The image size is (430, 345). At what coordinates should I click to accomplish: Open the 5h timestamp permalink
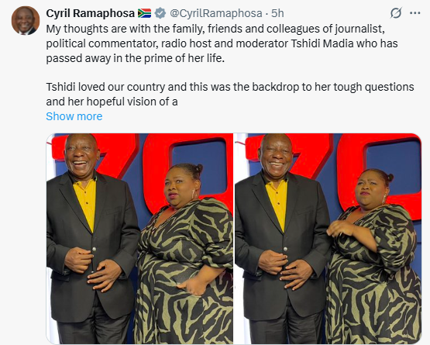tap(277, 13)
